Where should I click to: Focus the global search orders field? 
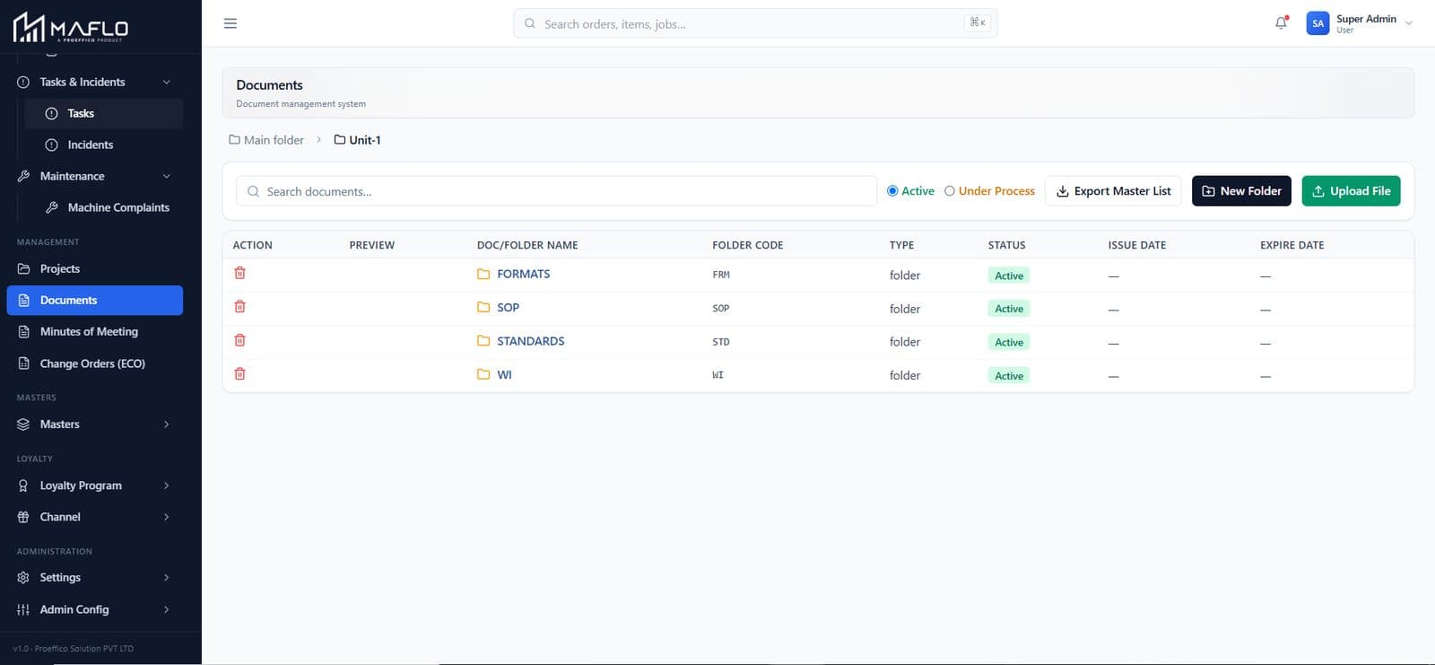click(755, 23)
